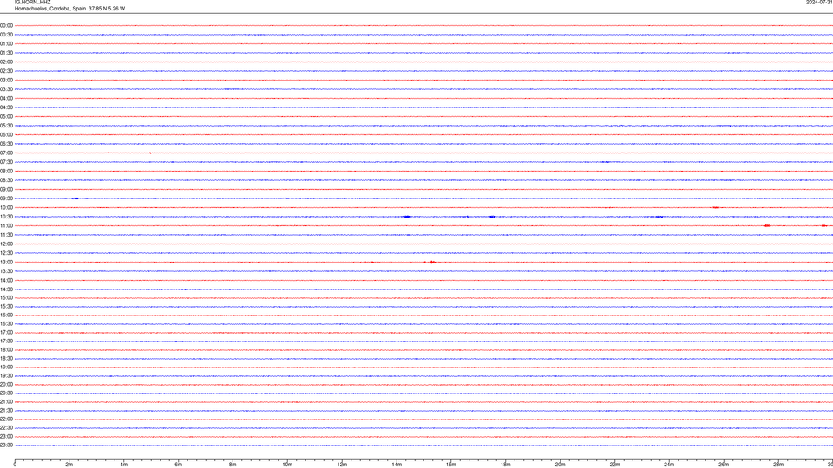
Task: Click the '07:00' time label
Action: pos(6,153)
